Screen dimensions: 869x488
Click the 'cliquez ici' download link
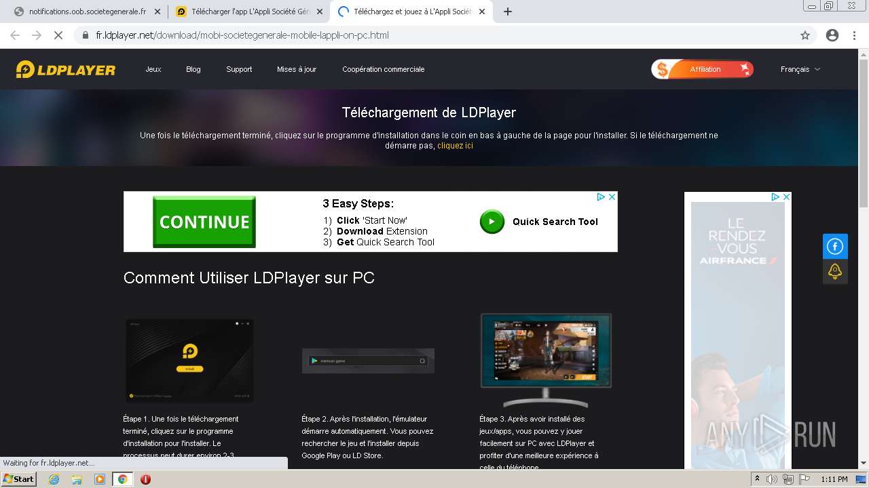click(x=455, y=146)
